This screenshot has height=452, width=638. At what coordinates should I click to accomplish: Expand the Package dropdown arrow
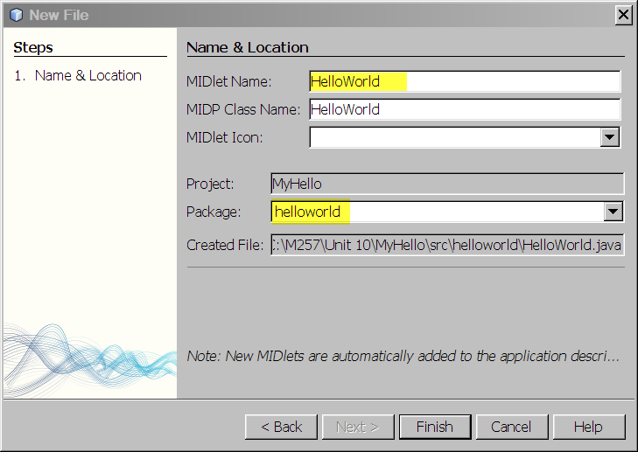613,212
